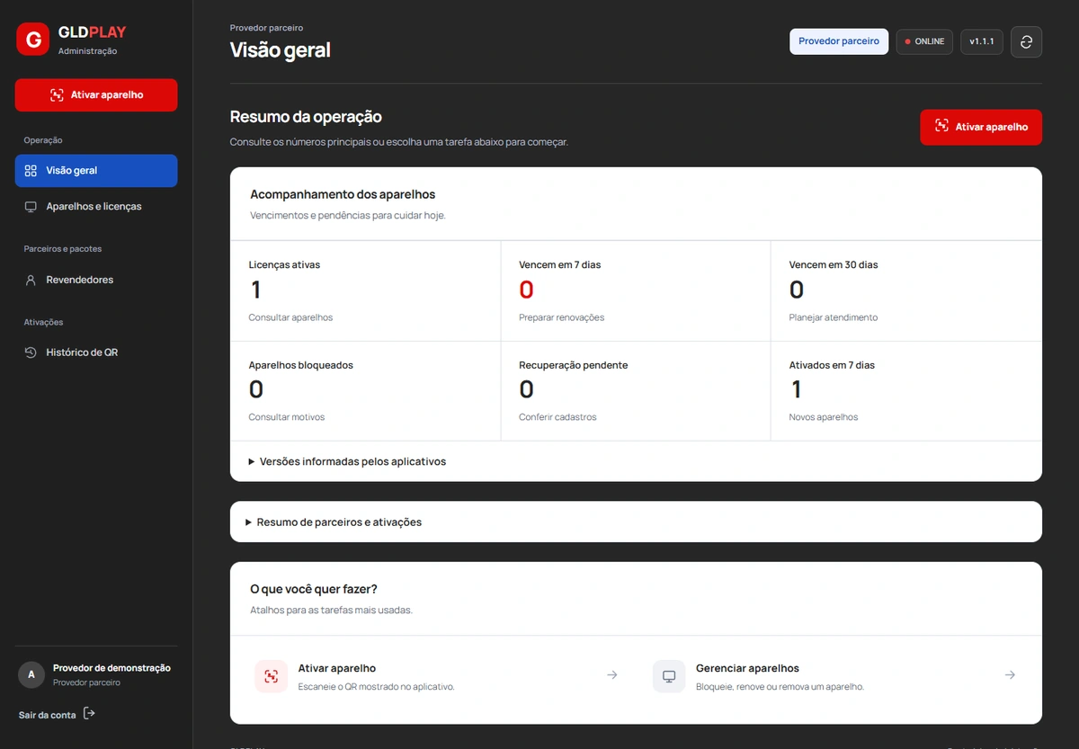
Task: Click the person icon beside Revendedores
Action: point(31,280)
